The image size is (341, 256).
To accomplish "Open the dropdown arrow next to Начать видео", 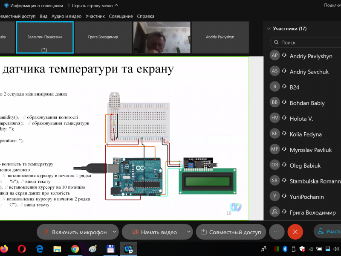I will [189, 232].
